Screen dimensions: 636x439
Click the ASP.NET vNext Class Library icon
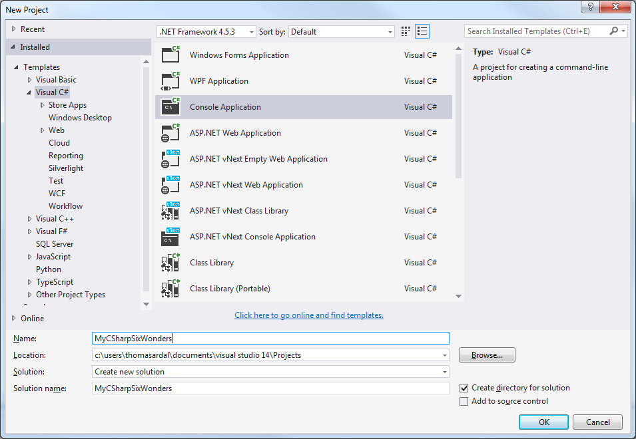point(170,211)
